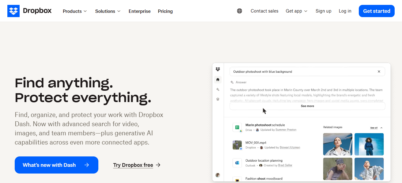This screenshot has height=183, width=402.
Task: Click Brad Geller author link
Action: coord(285,165)
